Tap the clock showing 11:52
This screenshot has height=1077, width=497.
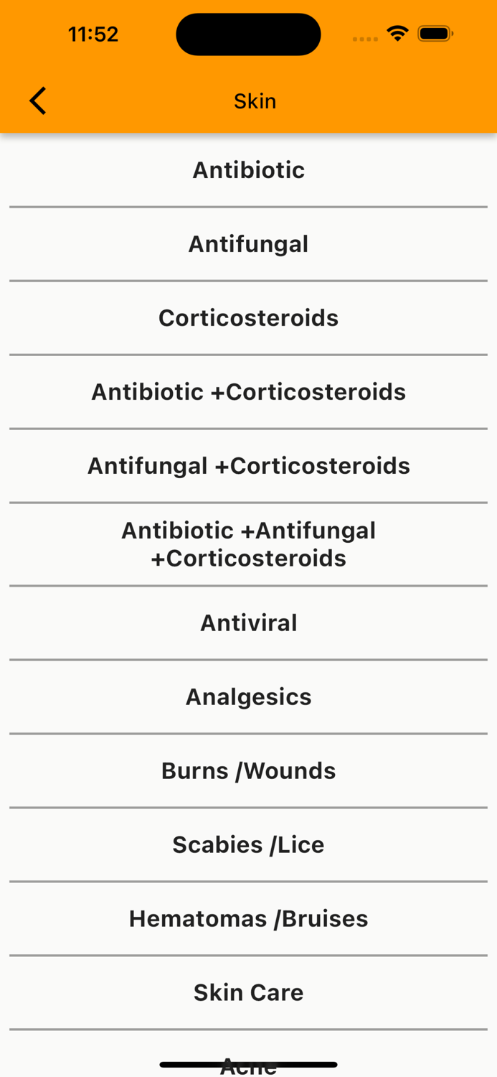pyautogui.click(x=93, y=33)
